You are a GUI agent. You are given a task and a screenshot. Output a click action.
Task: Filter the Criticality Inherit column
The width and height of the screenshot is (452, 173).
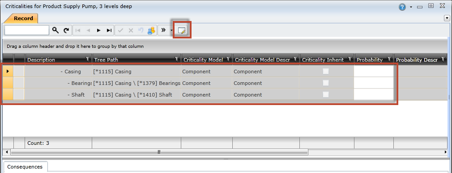(x=350, y=59)
